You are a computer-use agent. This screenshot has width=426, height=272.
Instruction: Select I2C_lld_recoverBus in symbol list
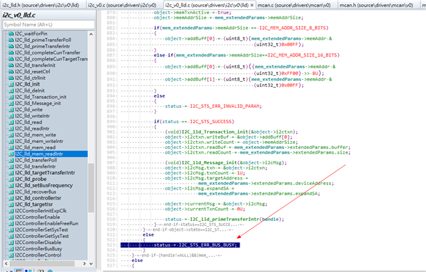(x=35, y=192)
